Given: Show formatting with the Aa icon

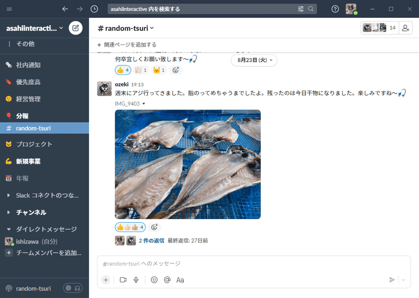Looking at the screenshot, I should pyautogui.click(x=180, y=280).
